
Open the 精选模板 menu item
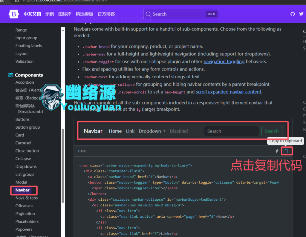pos(84,14)
